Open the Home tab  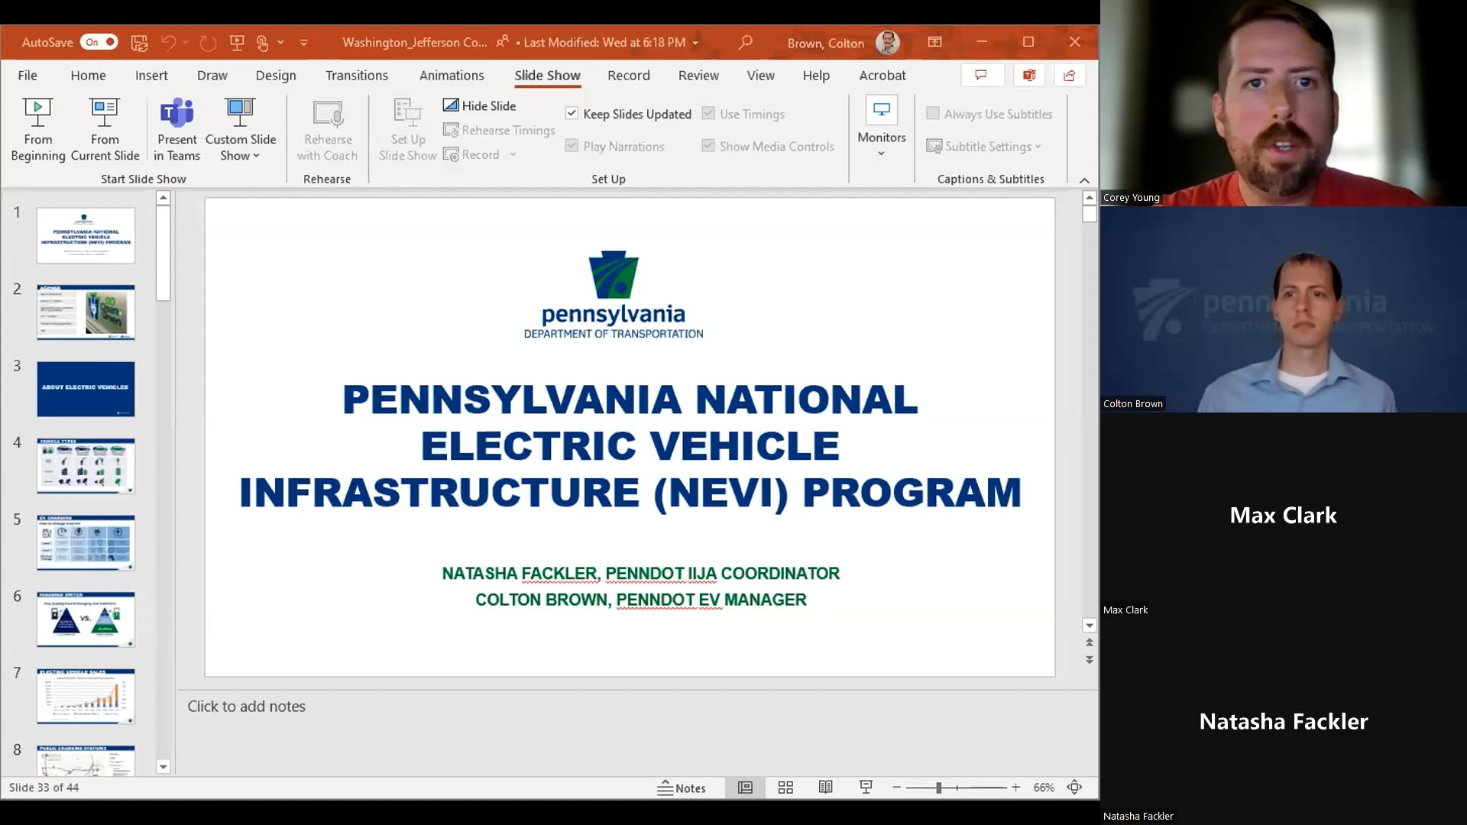coord(88,75)
